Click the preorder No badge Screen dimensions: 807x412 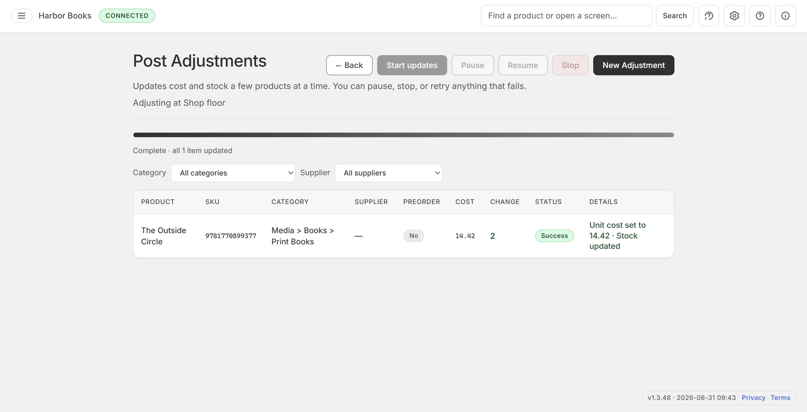coord(414,236)
